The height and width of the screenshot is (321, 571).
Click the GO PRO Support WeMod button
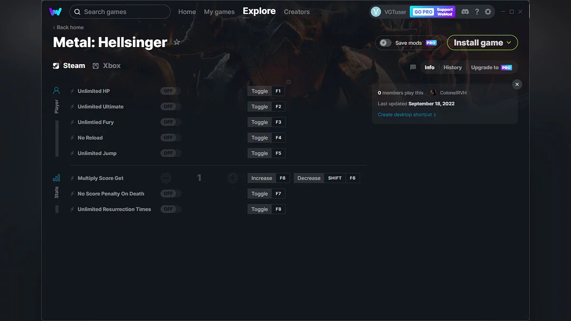tap(433, 12)
